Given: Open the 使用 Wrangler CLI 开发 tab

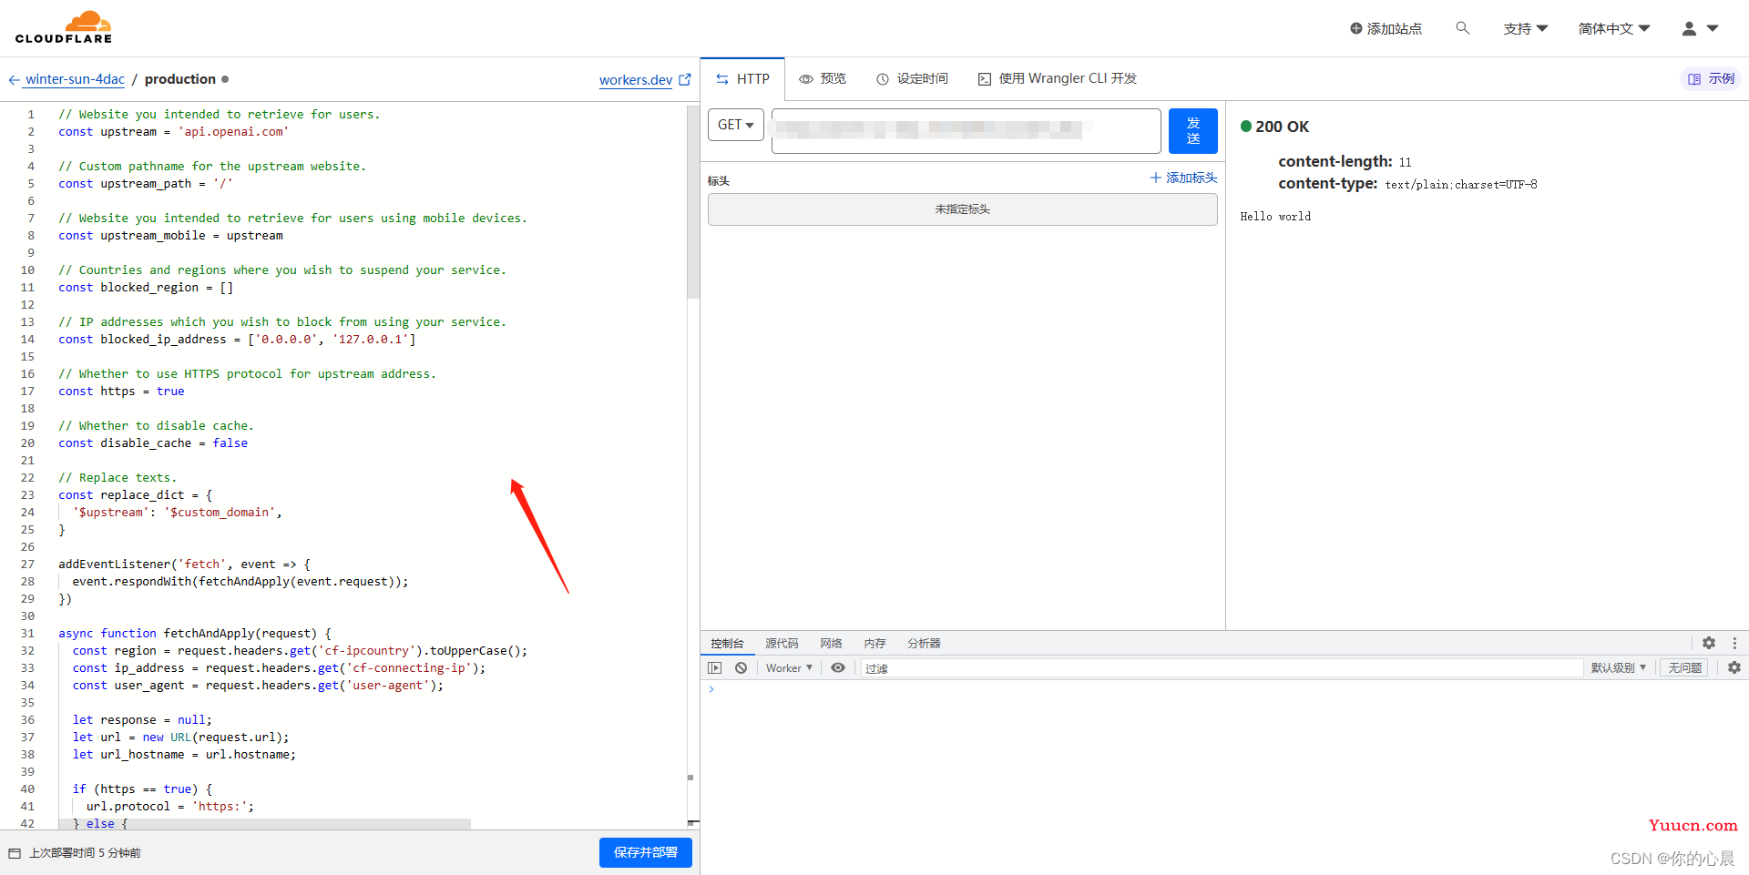Looking at the screenshot, I should tap(1058, 79).
